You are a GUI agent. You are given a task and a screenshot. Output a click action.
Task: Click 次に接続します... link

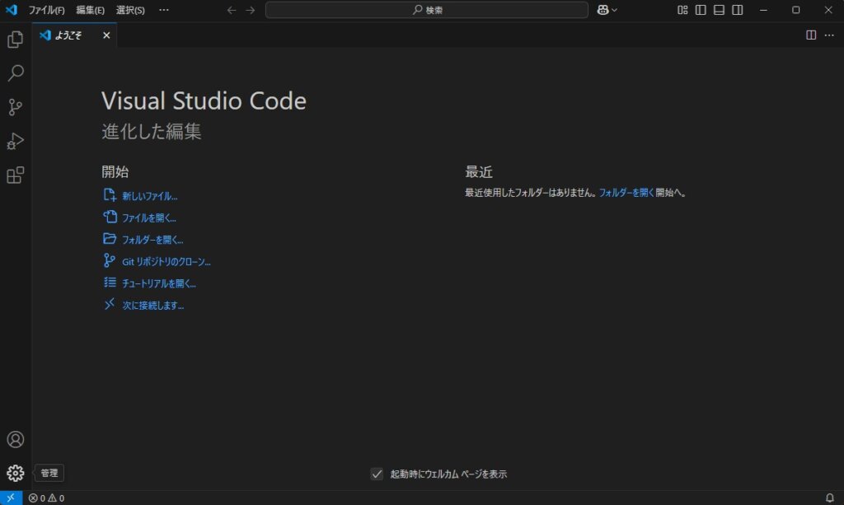[152, 306]
